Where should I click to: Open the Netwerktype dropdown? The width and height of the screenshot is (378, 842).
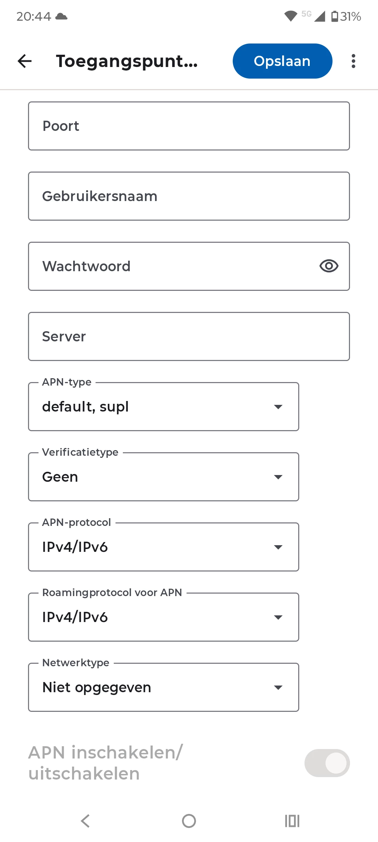click(163, 687)
